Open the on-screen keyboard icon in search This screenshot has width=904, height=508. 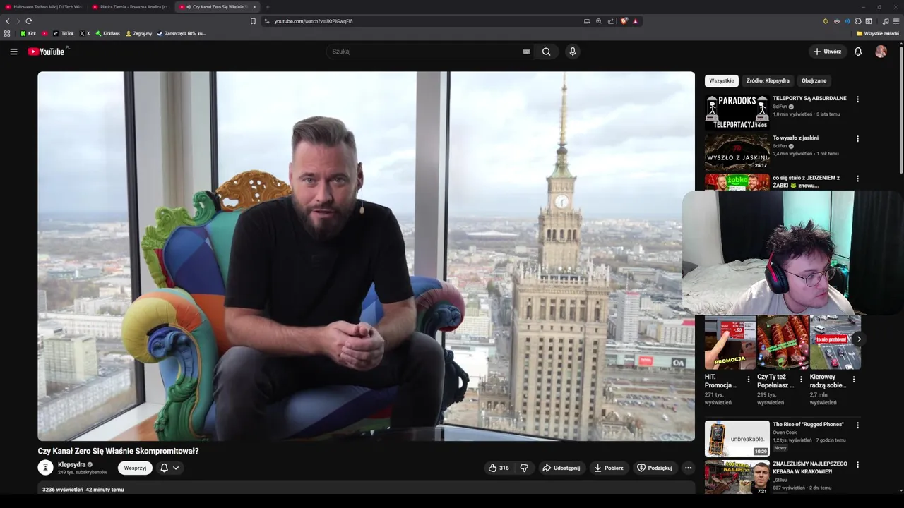[x=526, y=52]
